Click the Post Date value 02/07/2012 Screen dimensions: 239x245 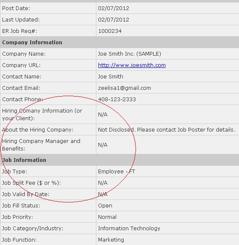click(114, 8)
